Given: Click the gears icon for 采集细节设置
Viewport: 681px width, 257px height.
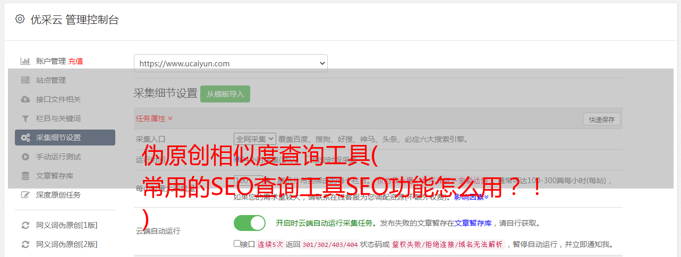Looking at the screenshot, I should 25,138.
